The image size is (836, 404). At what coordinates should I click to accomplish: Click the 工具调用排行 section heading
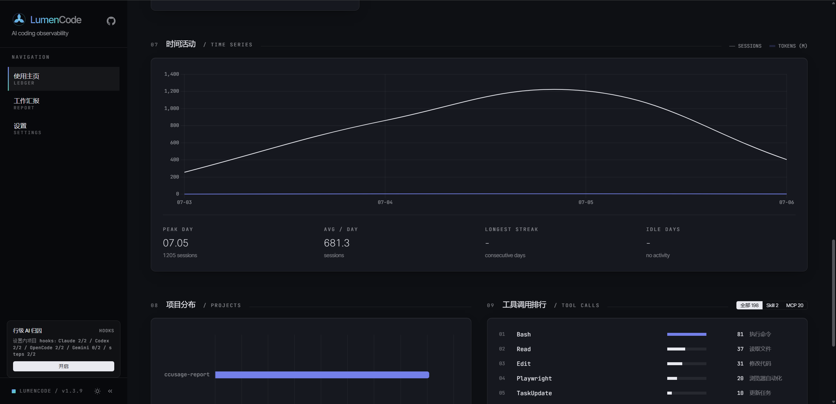524,305
